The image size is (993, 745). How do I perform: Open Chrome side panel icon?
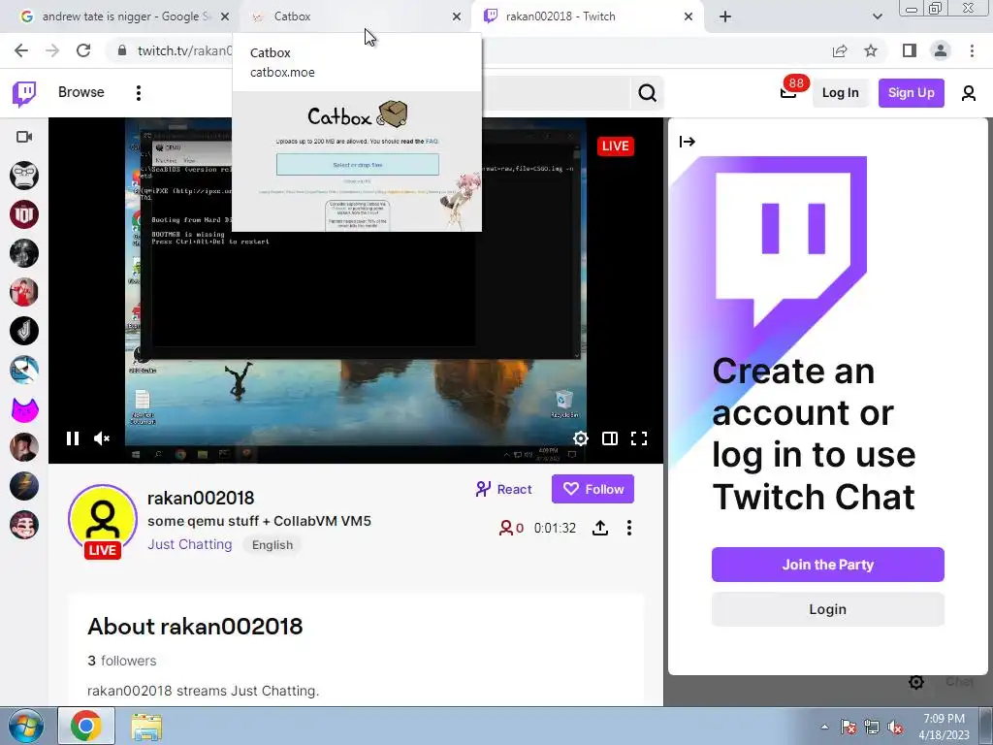pos(910,50)
